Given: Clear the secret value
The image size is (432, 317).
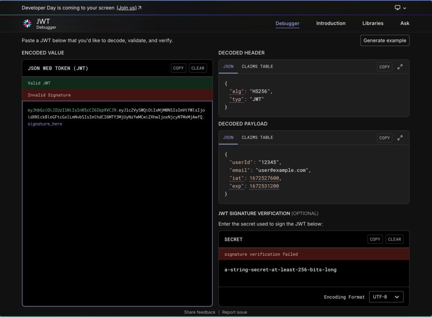Looking at the screenshot, I should (394, 239).
